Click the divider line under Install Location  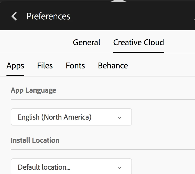point(102,149)
